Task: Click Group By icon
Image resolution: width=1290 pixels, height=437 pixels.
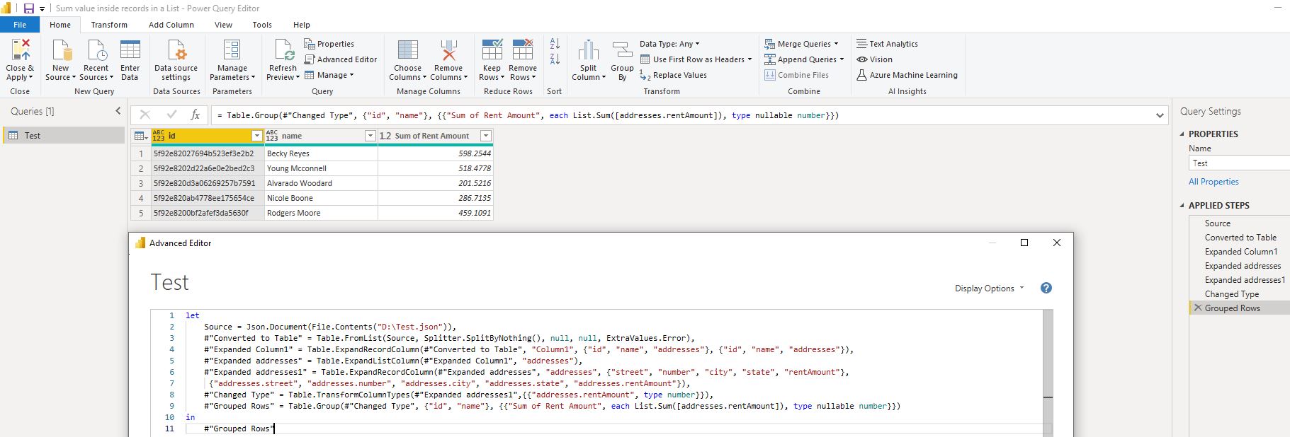Action: click(622, 51)
